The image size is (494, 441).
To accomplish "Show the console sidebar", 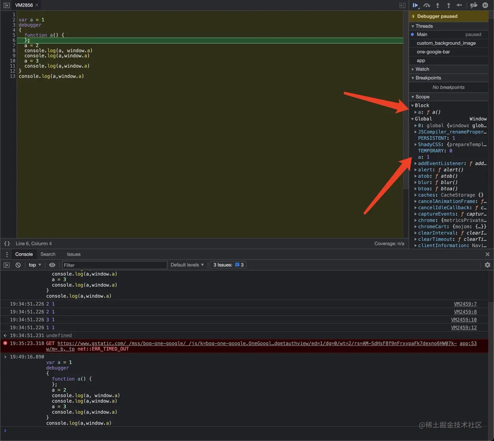I will coord(7,265).
